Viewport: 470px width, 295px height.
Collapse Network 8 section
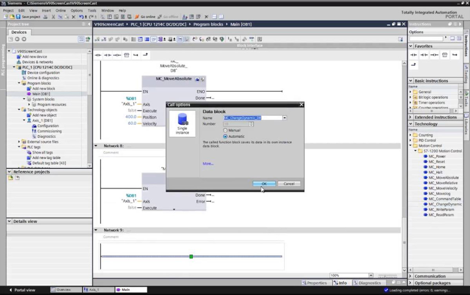[x=96, y=146]
